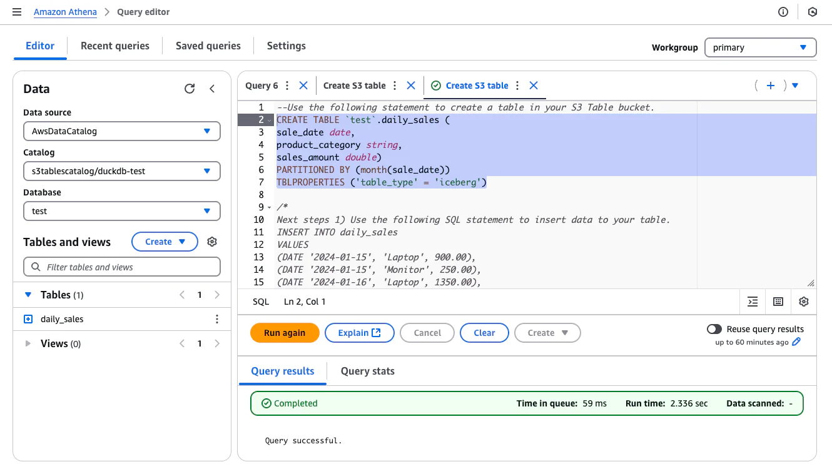
Task: Click the Run again button
Action: click(285, 333)
